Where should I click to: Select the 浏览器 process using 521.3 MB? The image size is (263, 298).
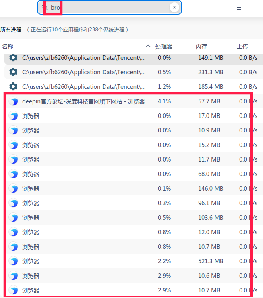tap(134, 261)
